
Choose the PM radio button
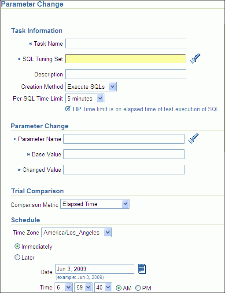pyautogui.click(x=138, y=288)
